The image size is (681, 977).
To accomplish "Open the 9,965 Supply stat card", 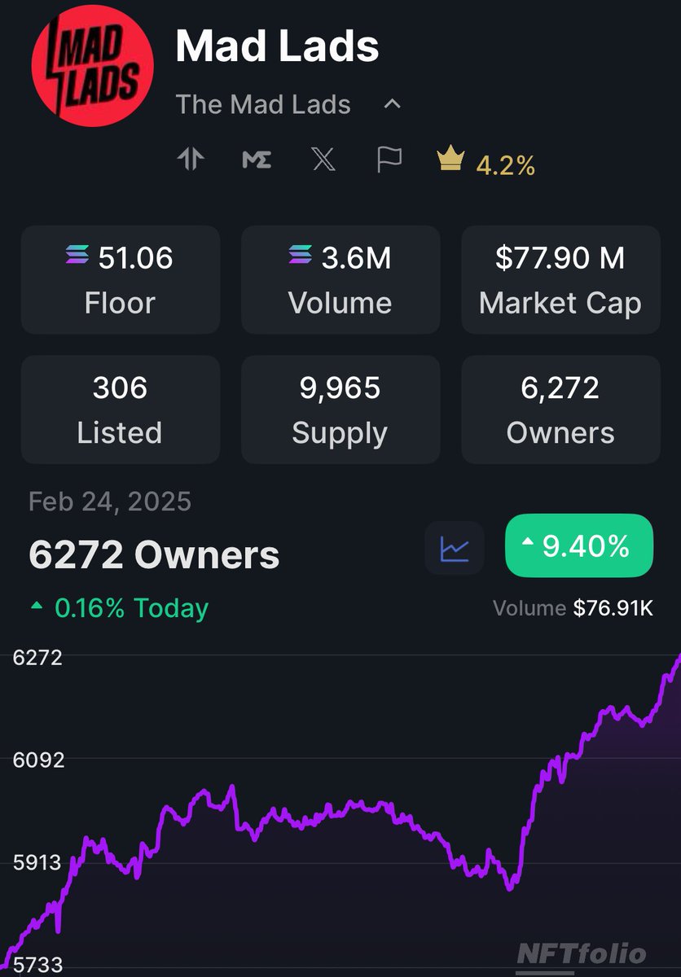I will [x=340, y=410].
